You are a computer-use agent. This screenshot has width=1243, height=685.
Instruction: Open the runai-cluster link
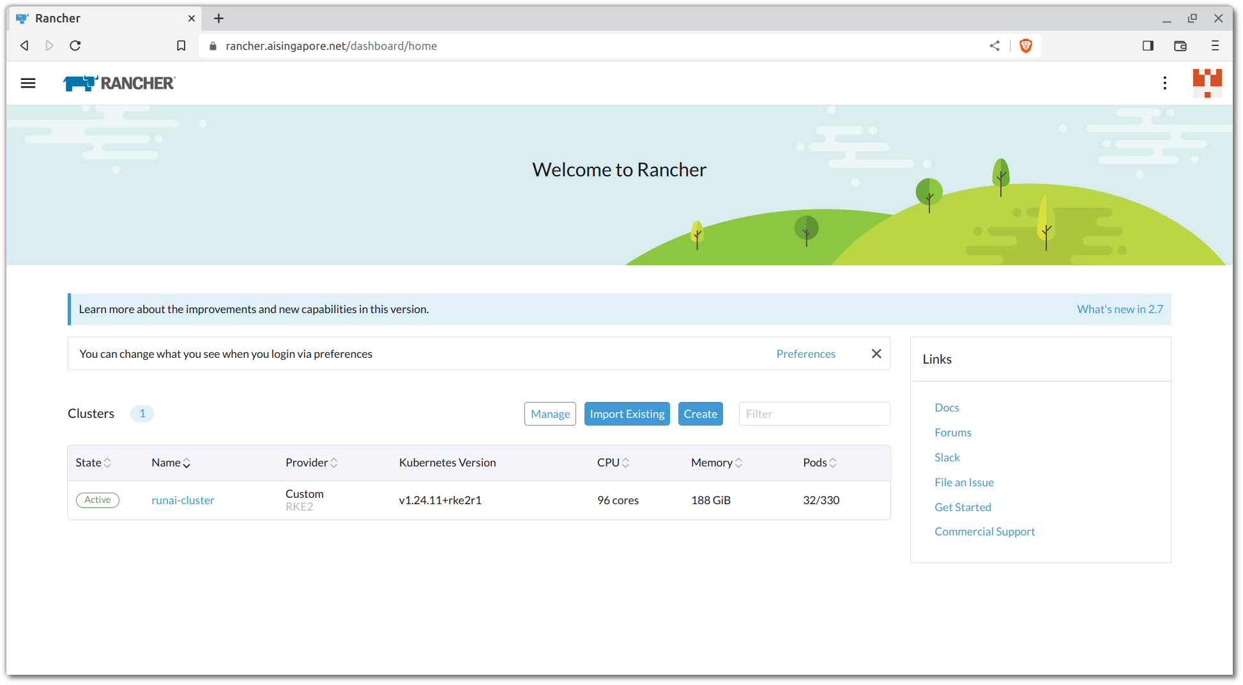pyautogui.click(x=183, y=500)
